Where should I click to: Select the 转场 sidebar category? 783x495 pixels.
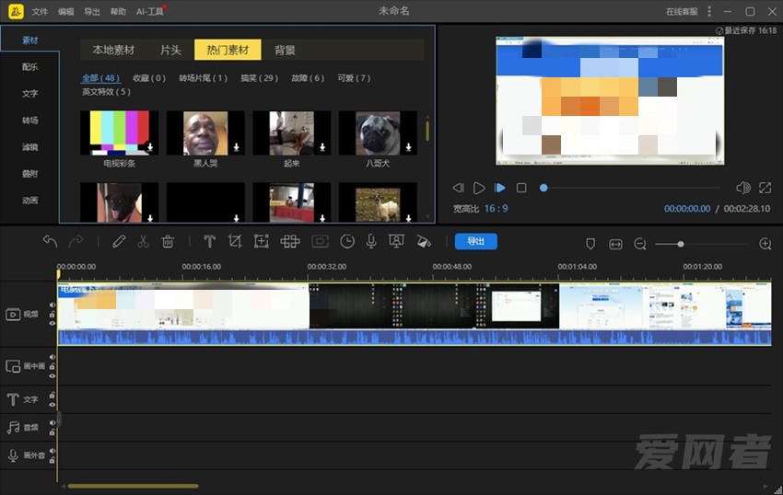tap(30, 121)
